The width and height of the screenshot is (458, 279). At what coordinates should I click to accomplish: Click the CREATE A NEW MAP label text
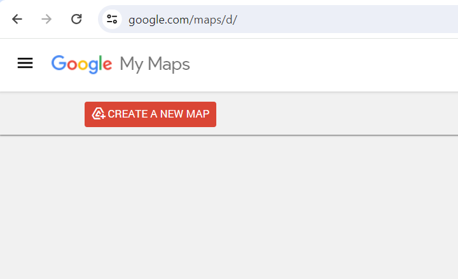pos(158,114)
